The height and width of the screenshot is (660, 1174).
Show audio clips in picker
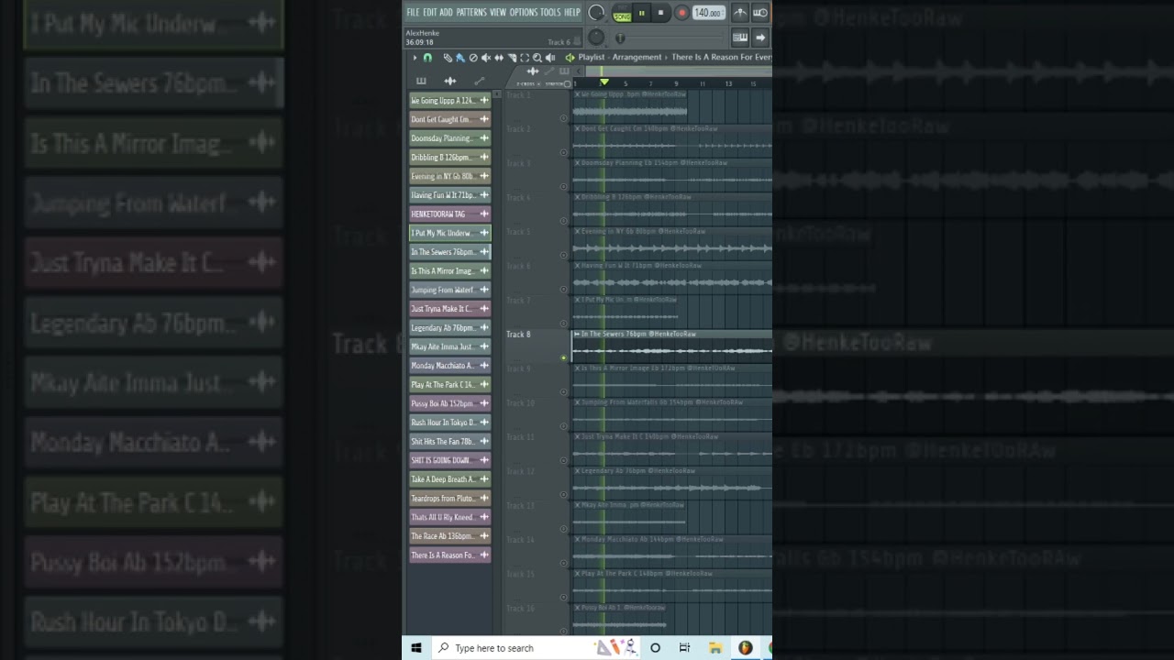[450, 82]
